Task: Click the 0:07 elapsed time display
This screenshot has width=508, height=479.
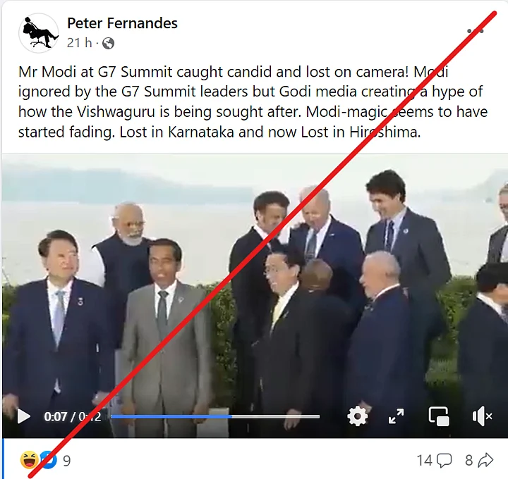Action: pos(56,416)
